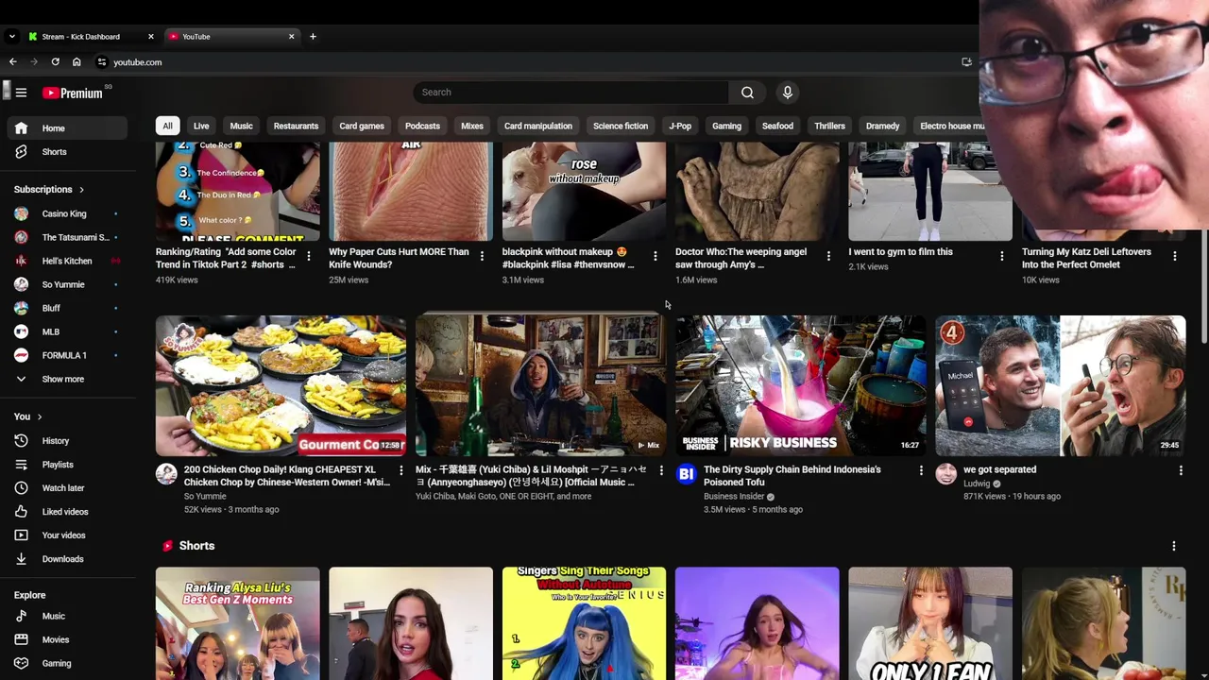Screen dimensions: 1209x680
Task: Play the Risky Business tofu video thumbnail
Action: pos(801,385)
